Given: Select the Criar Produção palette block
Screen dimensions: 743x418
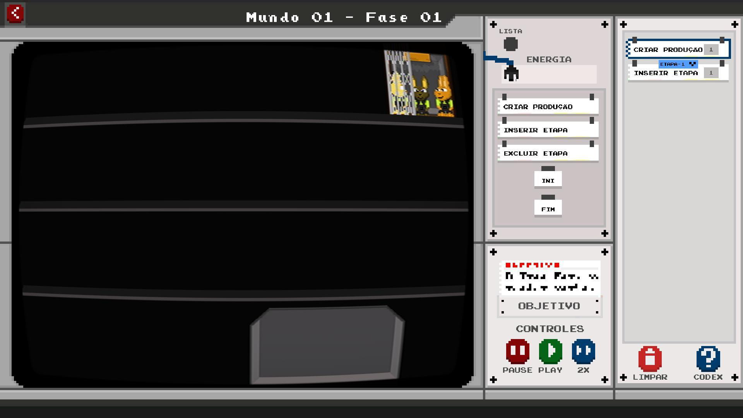Looking at the screenshot, I should click(548, 106).
